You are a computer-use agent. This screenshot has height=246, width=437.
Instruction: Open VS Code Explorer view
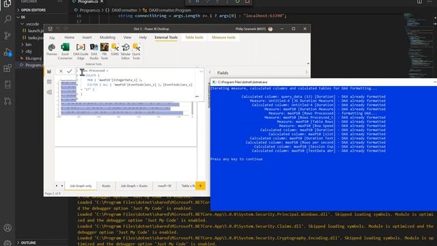click(8, 3)
